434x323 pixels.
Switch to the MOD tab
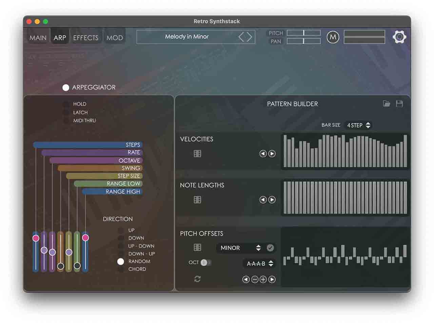115,38
